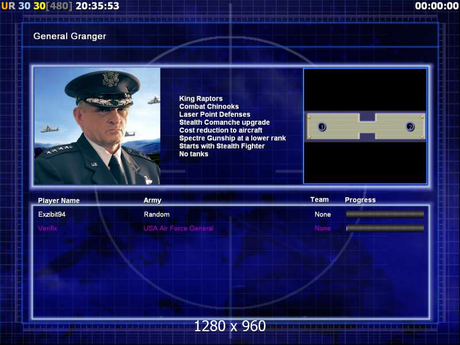Click the 'Team' column header
Image resolution: width=460 pixels, height=345 pixels.
pyautogui.click(x=320, y=200)
